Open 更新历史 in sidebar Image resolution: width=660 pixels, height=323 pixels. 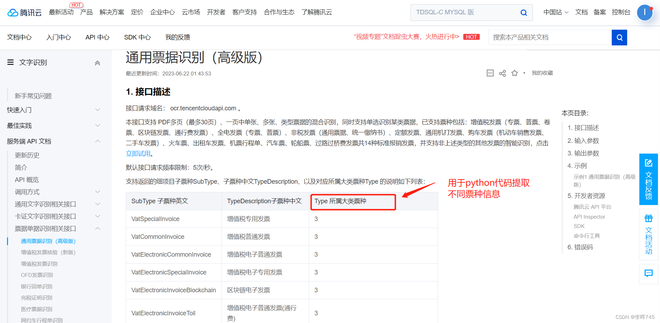(27, 155)
